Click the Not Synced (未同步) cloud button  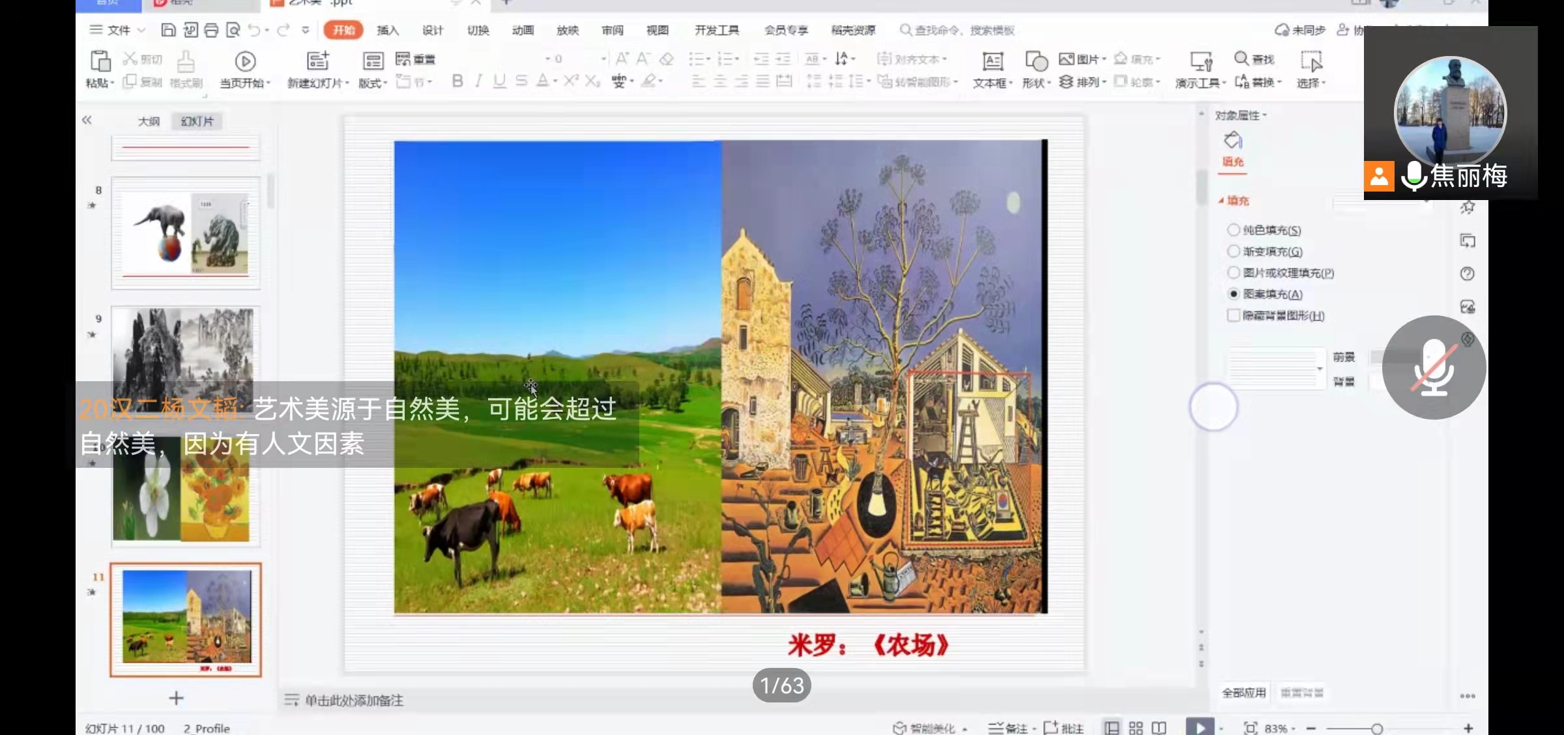[x=1301, y=30]
